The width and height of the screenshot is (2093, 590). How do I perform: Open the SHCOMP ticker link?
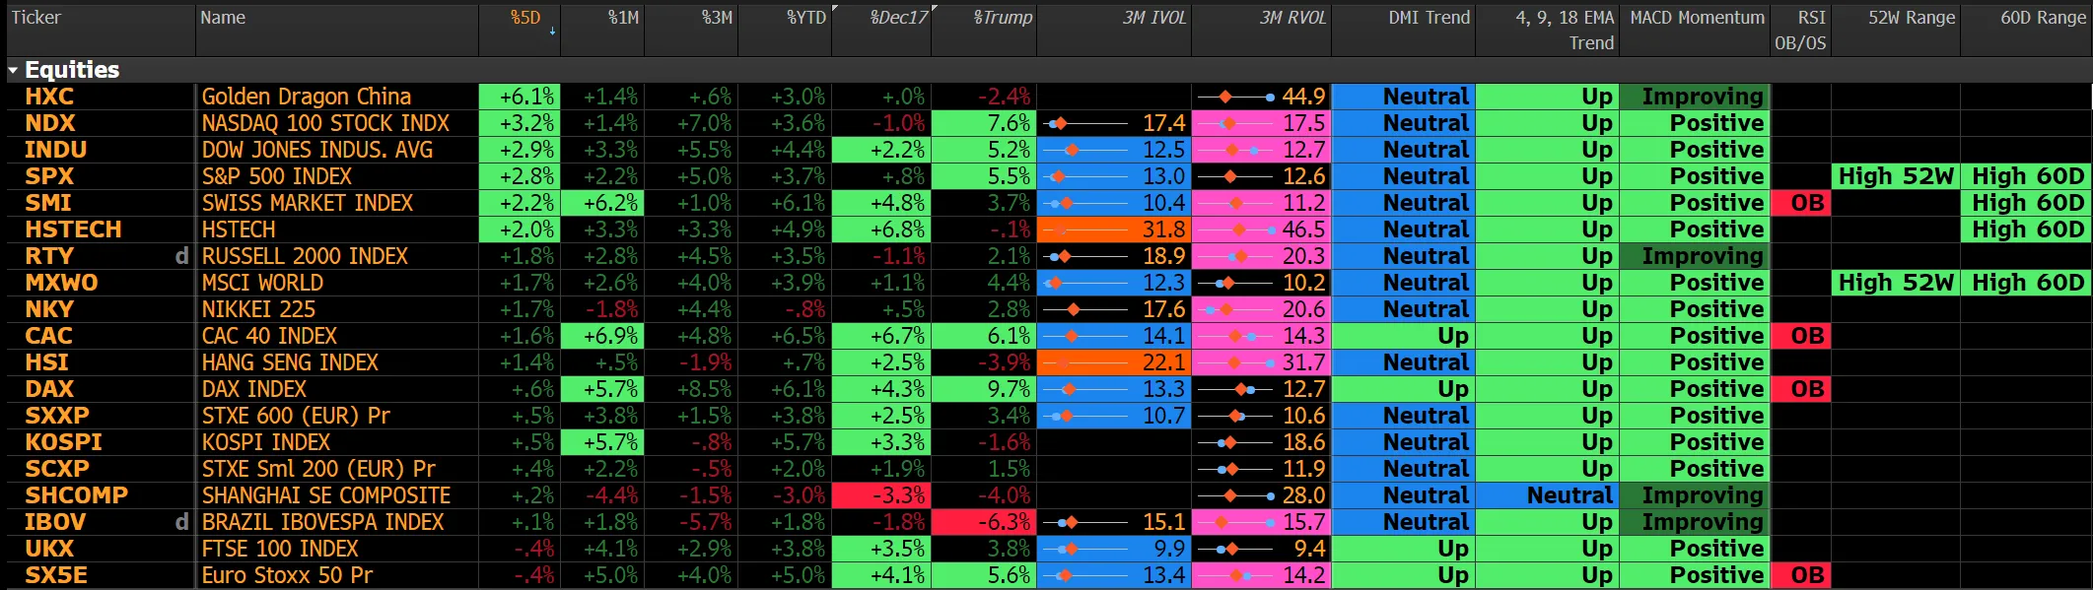(76, 495)
